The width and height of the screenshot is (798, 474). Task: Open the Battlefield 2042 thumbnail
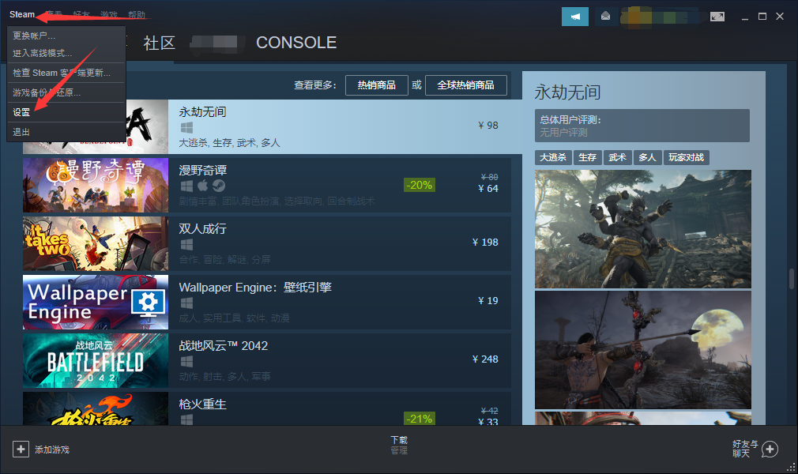96,360
